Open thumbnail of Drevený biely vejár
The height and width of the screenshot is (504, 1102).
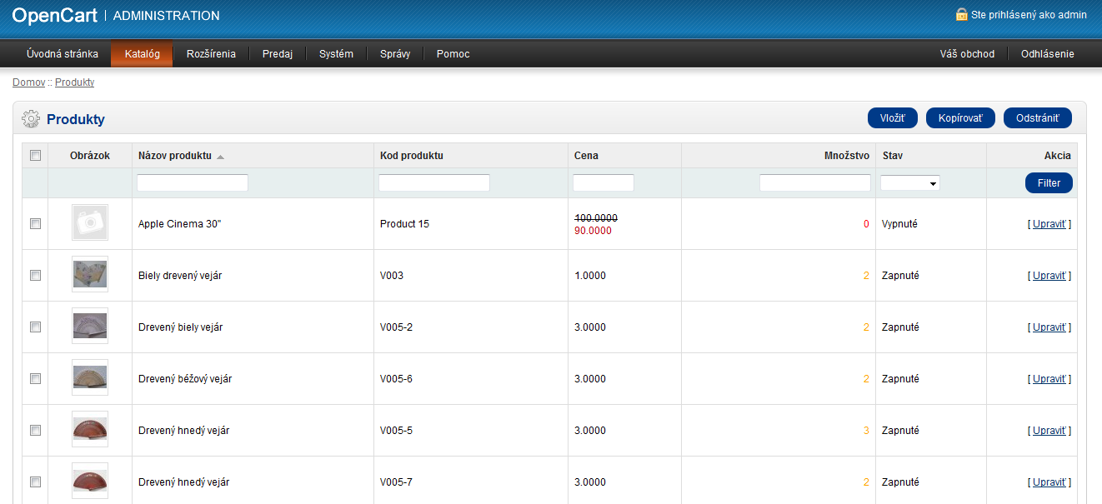pyautogui.click(x=90, y=326)
